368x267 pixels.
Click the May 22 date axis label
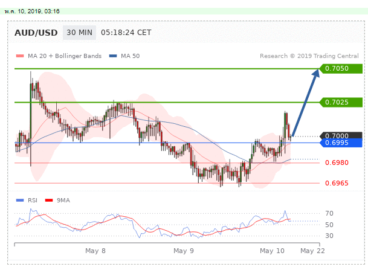click(312, 251)
